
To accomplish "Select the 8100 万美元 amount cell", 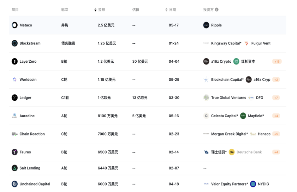I will pyautogui.click(x=108, y=116).
